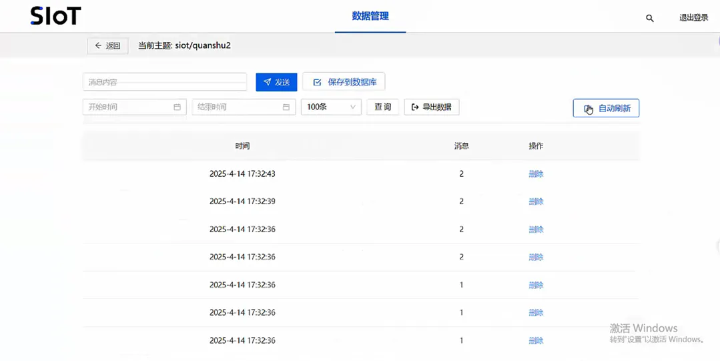Click the 操作 column header

pyautogui.click(x=536, y=146)
